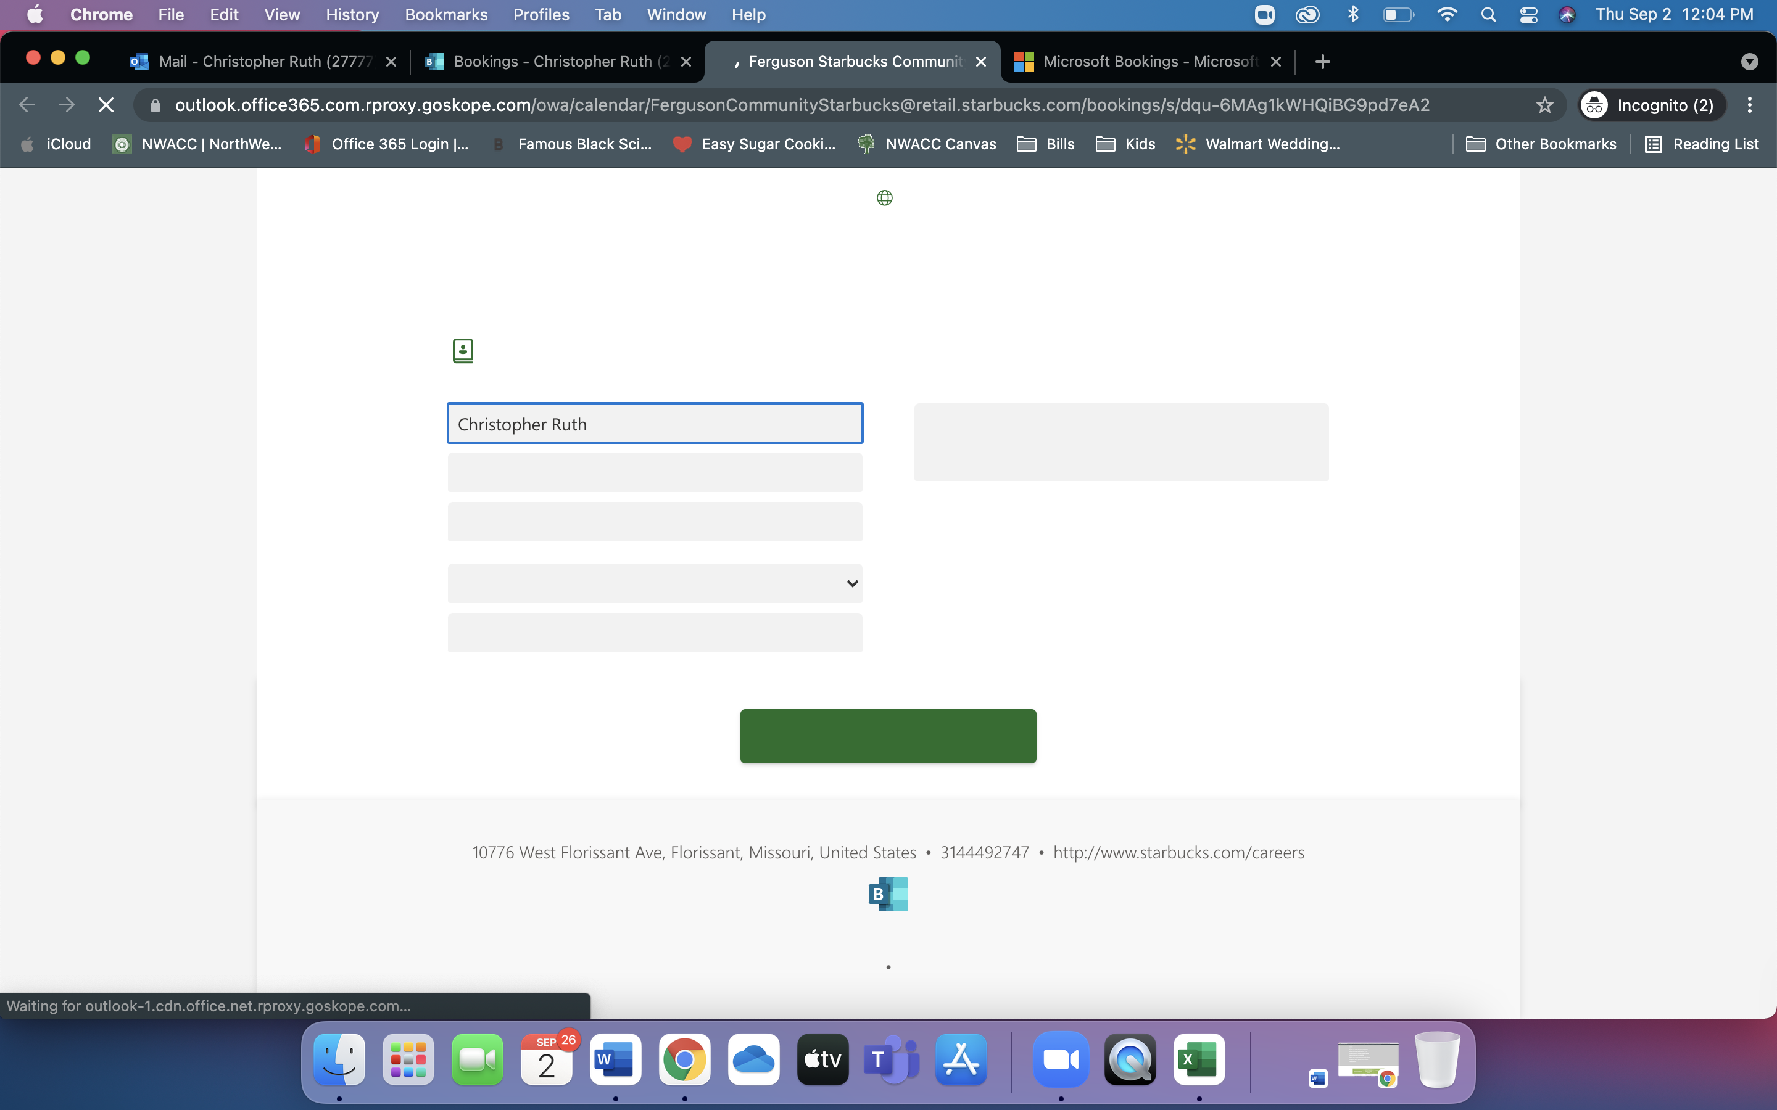This screenshot has width=1777, height=1110.
Task: View site information via the lock icon
Action: click(155, 105)
